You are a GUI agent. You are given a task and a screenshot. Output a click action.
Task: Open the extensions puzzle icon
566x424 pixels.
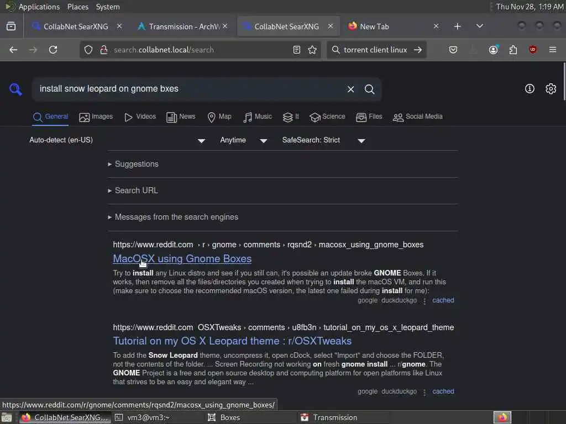pos(513,50)
